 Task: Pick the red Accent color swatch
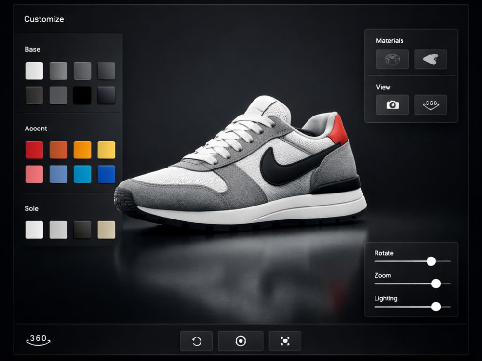[34, 150]
